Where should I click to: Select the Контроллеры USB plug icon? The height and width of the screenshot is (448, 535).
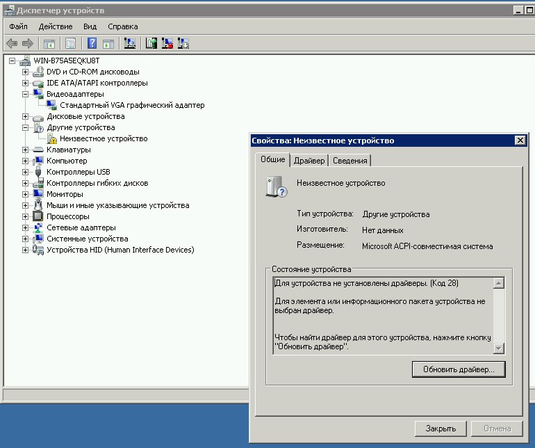[38, 172]
